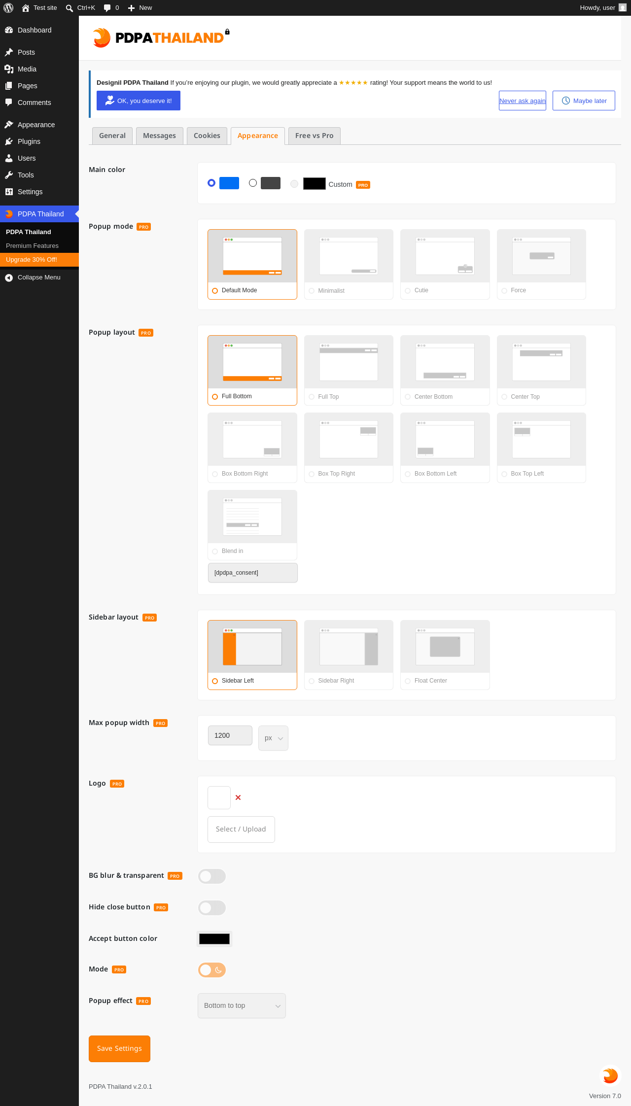Open the comments bubble icon in admin bar
This screenshot has height=1106, width=631.
107,8
